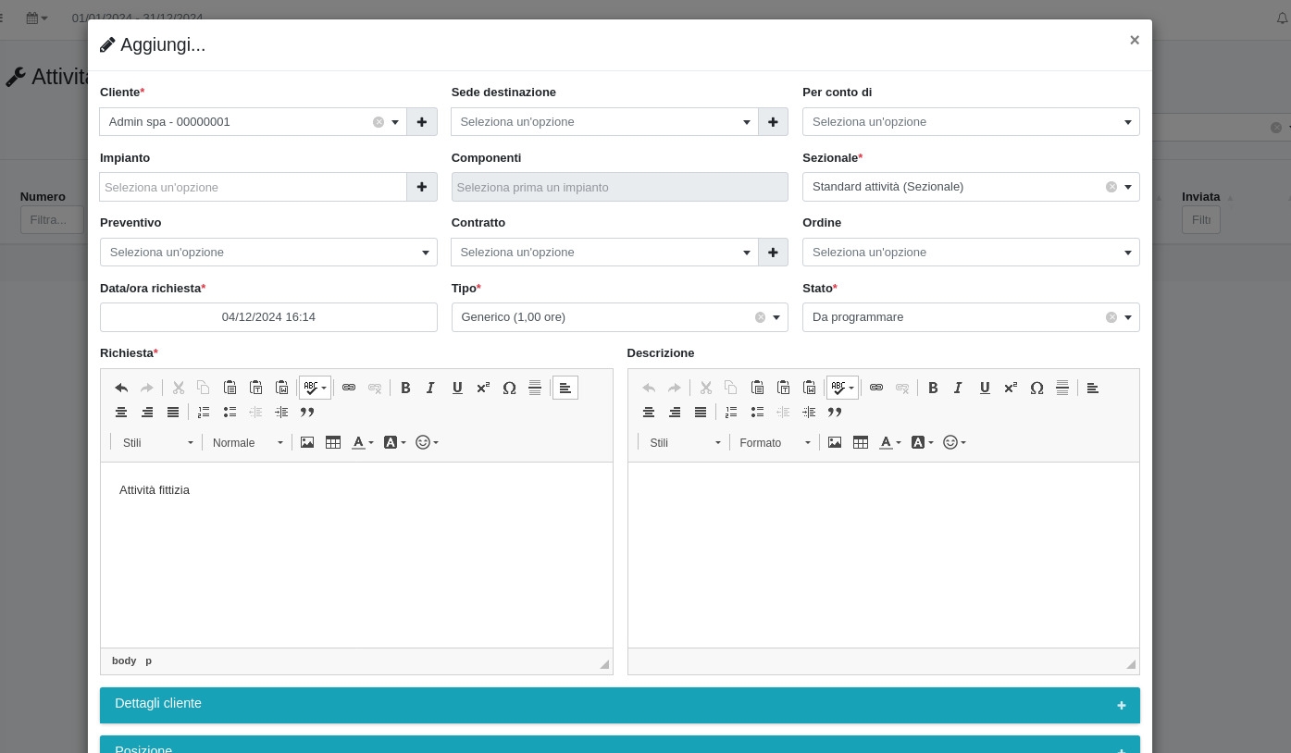Open the Stili dropdown in Richiesta editor

pyautogui.click(x=157, y=442)
